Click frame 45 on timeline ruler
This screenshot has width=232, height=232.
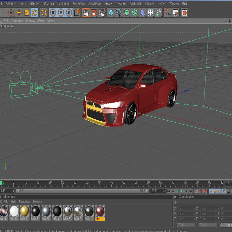[x=111, y=183]
